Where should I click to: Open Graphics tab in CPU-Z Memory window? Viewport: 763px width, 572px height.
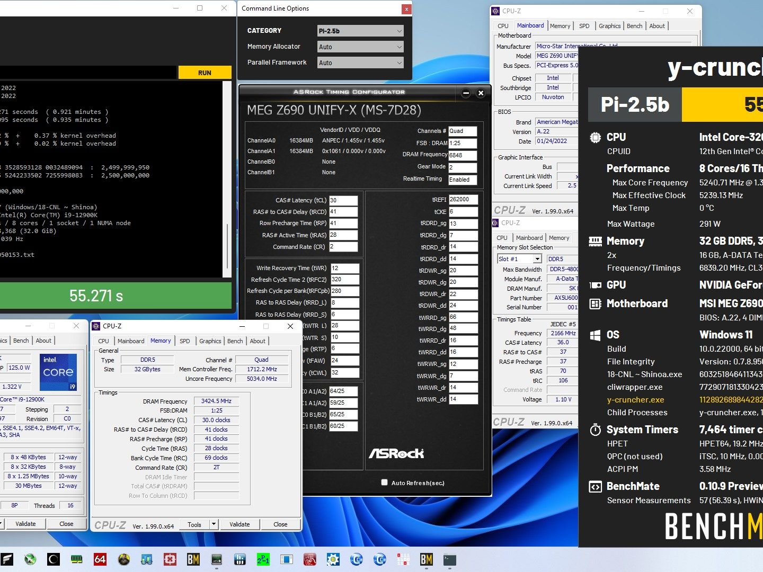[x=210, y=341]
